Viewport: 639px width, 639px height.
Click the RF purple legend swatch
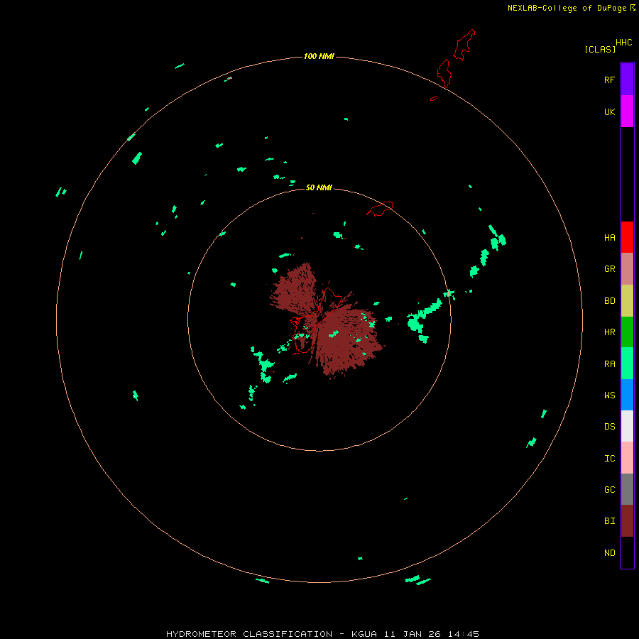click(627, 80)
